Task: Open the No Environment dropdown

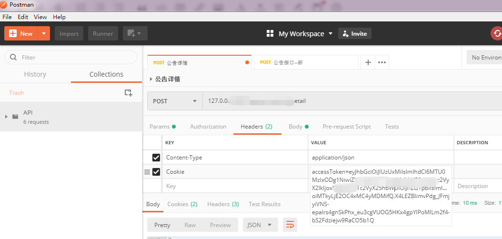Action: pos(484,57)
